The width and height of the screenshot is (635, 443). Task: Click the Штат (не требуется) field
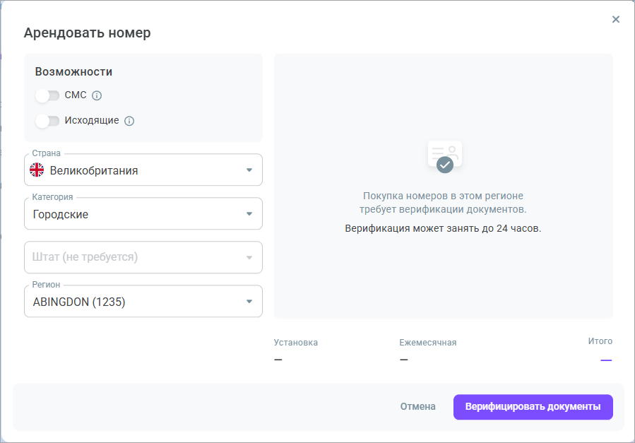click(x=134, y=258)
